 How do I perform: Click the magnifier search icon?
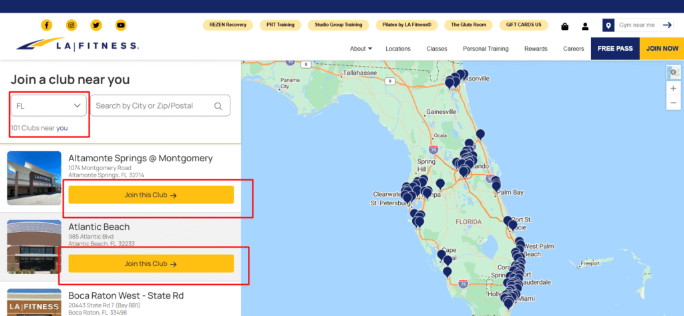[218, 106]
